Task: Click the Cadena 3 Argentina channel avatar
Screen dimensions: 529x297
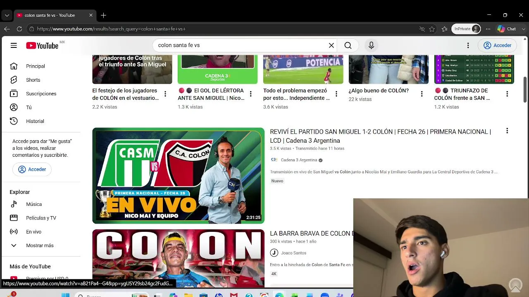Action: [274, 160]
